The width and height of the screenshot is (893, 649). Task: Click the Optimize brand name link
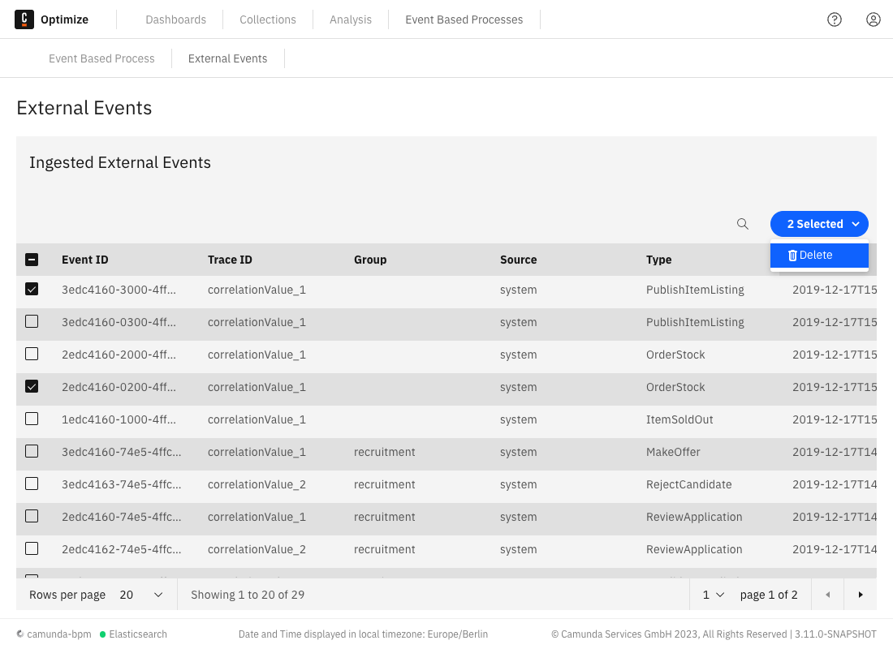click(64, 19)
